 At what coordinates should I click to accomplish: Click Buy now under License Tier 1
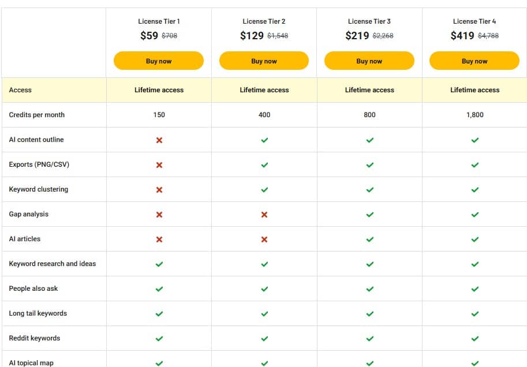[159, 61]
